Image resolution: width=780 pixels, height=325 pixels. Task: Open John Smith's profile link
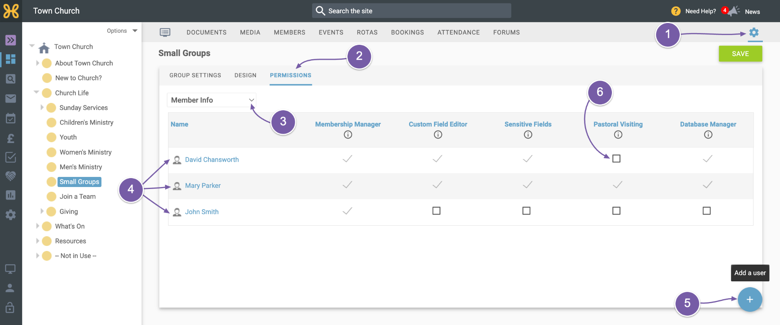pos(202,212)
